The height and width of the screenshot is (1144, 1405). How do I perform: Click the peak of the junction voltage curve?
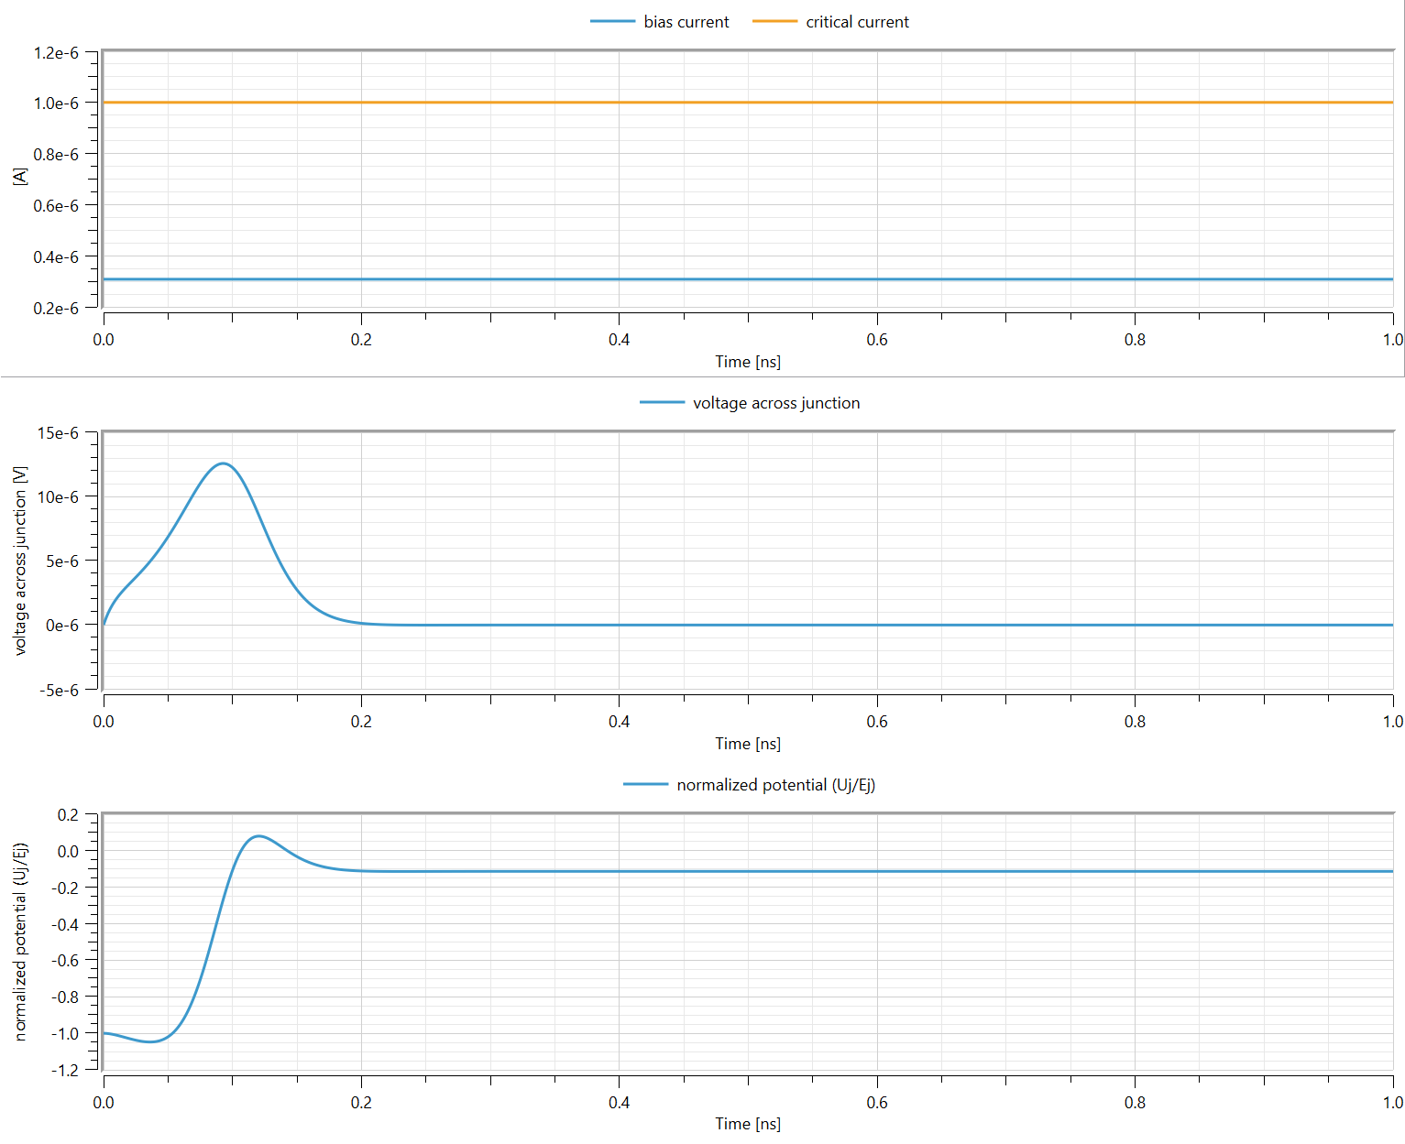[223, 463]
